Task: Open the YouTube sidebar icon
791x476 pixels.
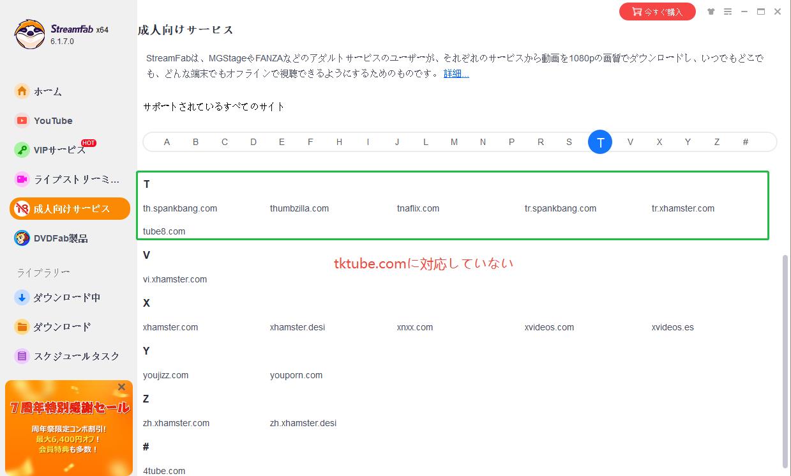Action: (x=22, y=121)
